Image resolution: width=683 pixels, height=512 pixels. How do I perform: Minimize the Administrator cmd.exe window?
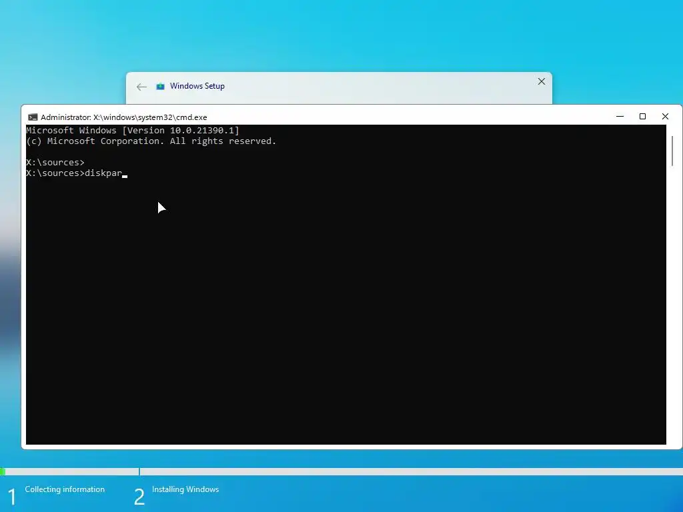(620, 116)
